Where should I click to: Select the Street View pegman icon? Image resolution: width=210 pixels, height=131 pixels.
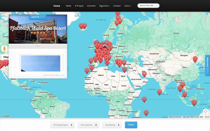4,48
